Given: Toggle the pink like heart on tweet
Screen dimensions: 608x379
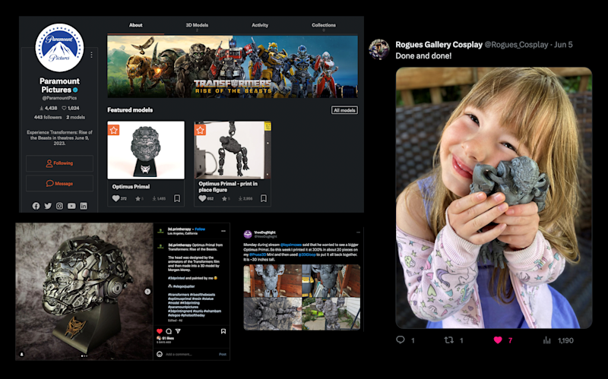Looking at the screenshot, I should point(498,340).
